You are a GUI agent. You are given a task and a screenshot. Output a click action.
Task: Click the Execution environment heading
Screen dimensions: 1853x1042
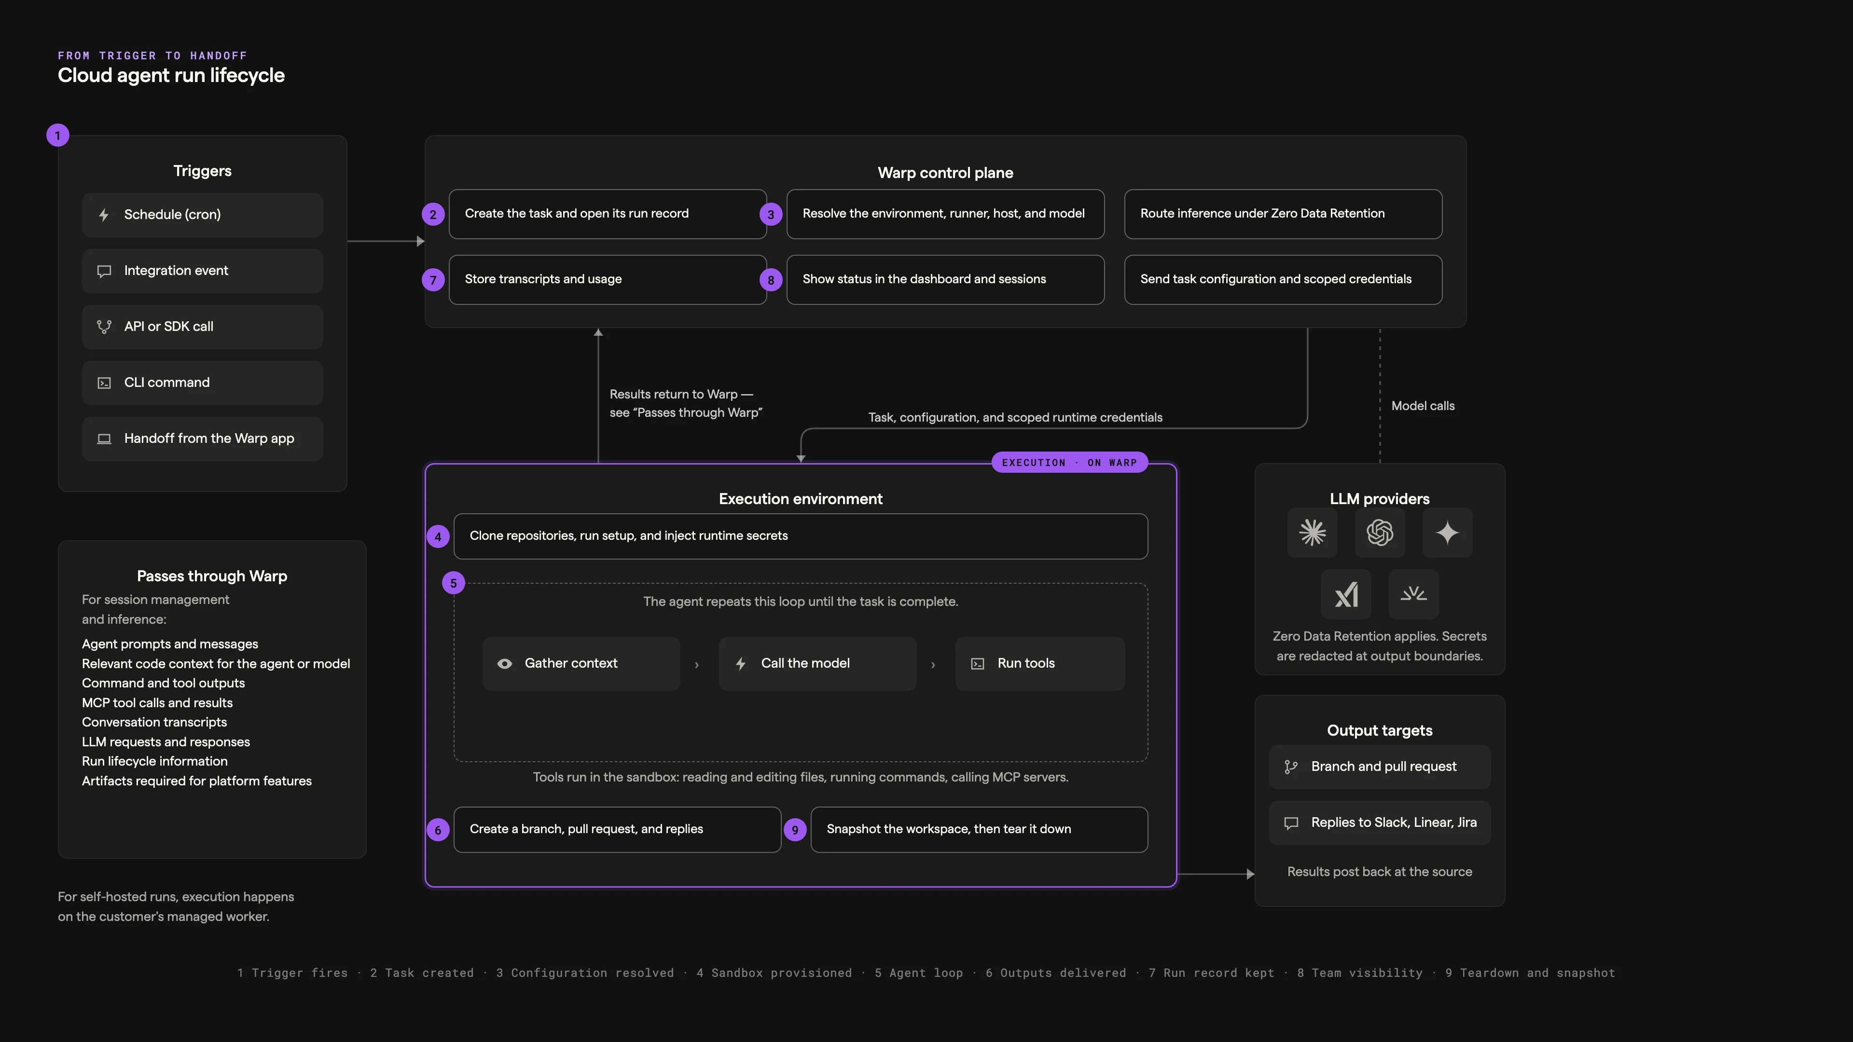(x=801, y=499)
